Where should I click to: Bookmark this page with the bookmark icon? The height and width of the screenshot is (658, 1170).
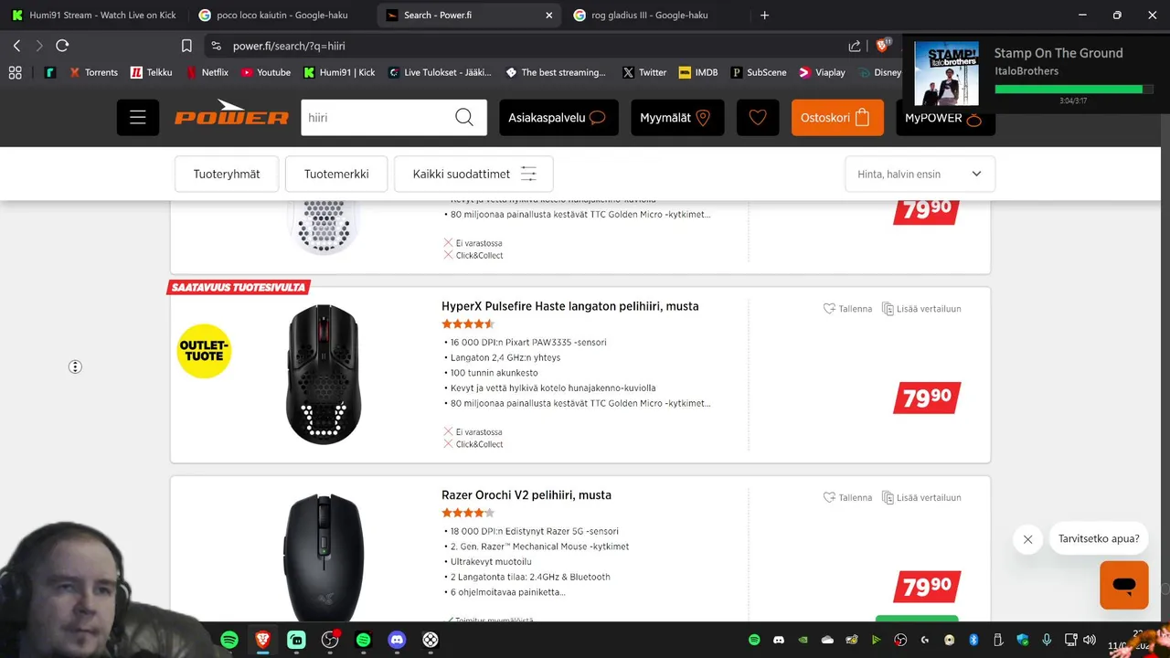click(x=186, y=46)
